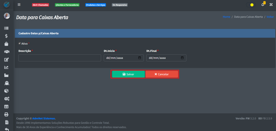Click the barcode icon in sidebar

tap(6, 28)
